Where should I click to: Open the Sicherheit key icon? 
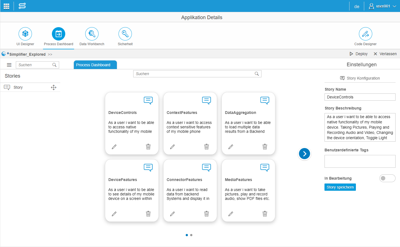pyautogui.click(x=125, y=34)
